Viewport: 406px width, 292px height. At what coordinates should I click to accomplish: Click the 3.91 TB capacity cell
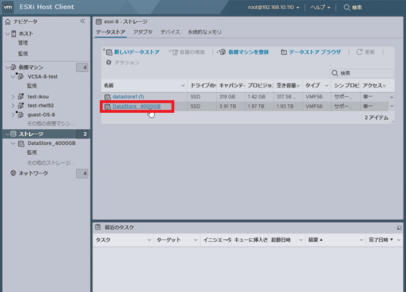tap(231, 106)
